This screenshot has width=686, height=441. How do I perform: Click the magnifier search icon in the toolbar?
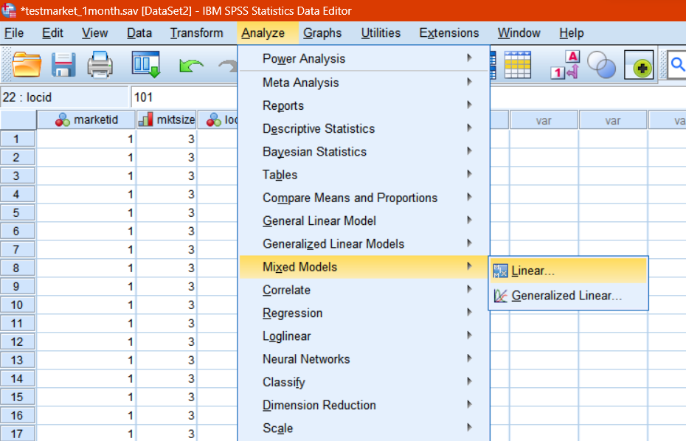point(678,64)
